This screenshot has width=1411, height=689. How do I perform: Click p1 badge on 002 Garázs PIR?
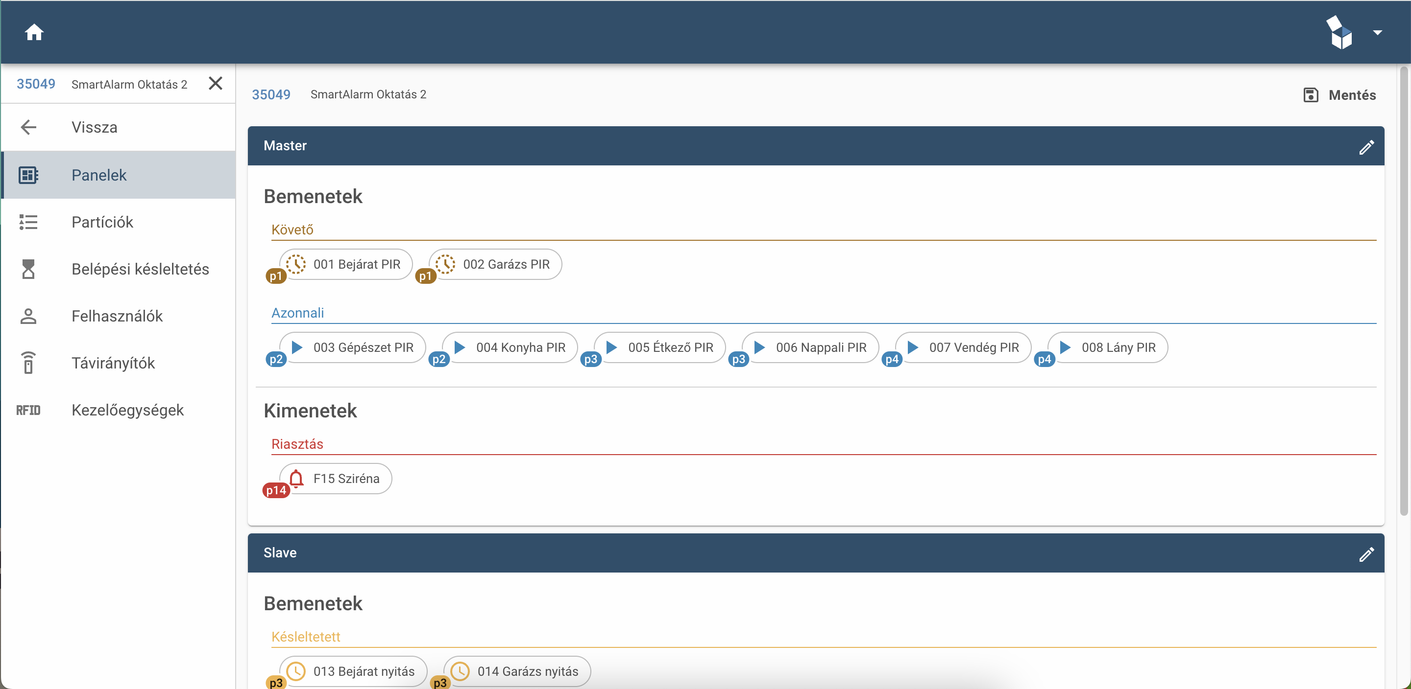[426, 276]
